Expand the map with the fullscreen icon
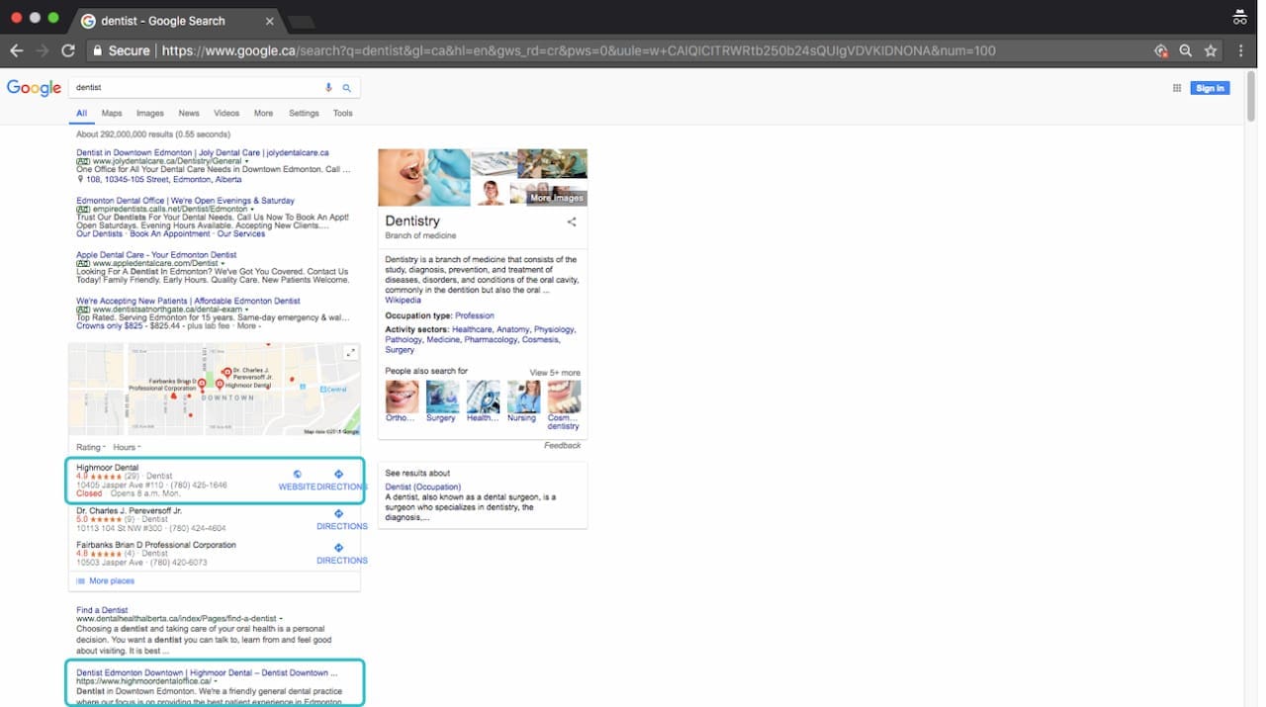The height and width of the screenshot is (707, 1266). click(350, 353)
